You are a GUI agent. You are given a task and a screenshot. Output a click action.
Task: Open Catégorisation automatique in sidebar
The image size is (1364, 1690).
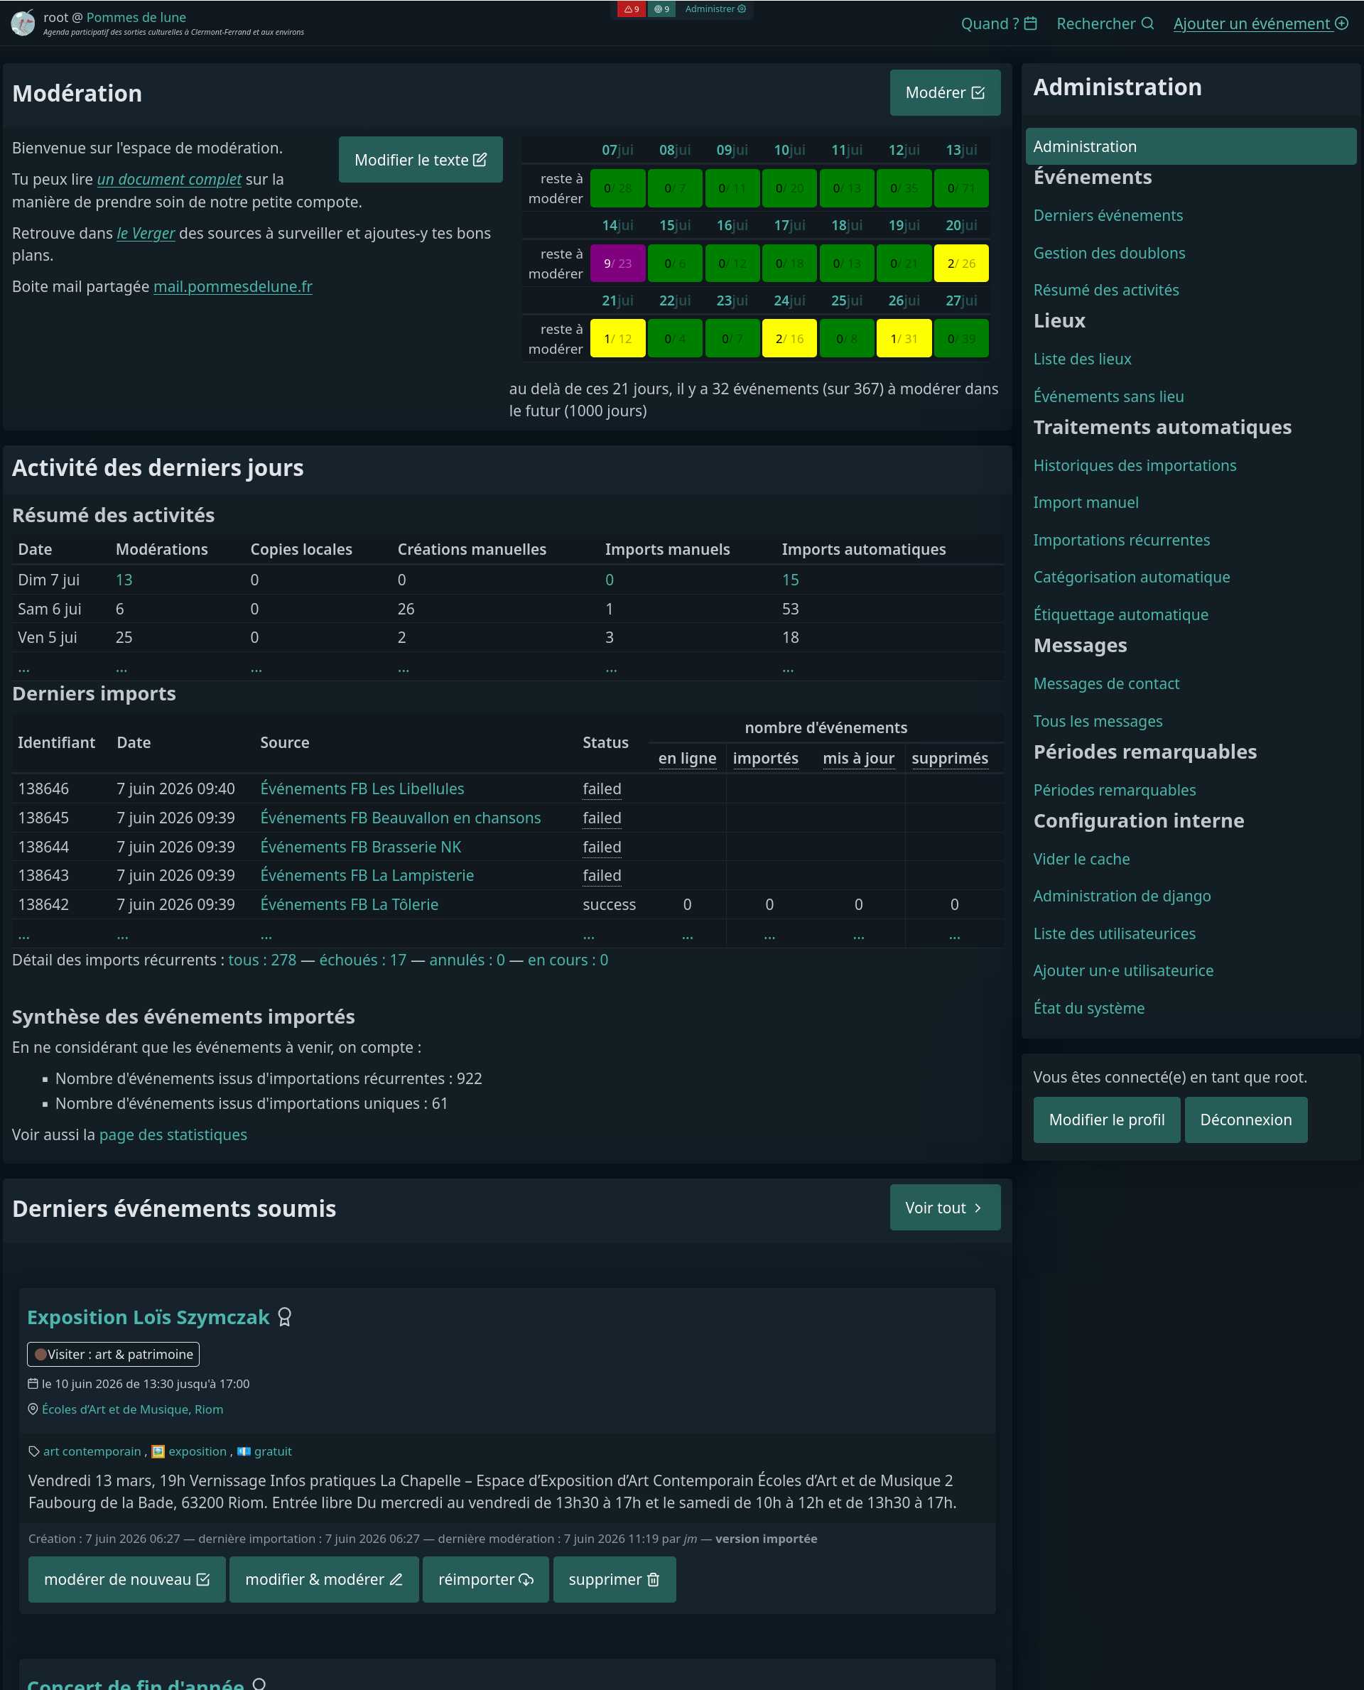pyautogui.click(x=1132, y=578)
